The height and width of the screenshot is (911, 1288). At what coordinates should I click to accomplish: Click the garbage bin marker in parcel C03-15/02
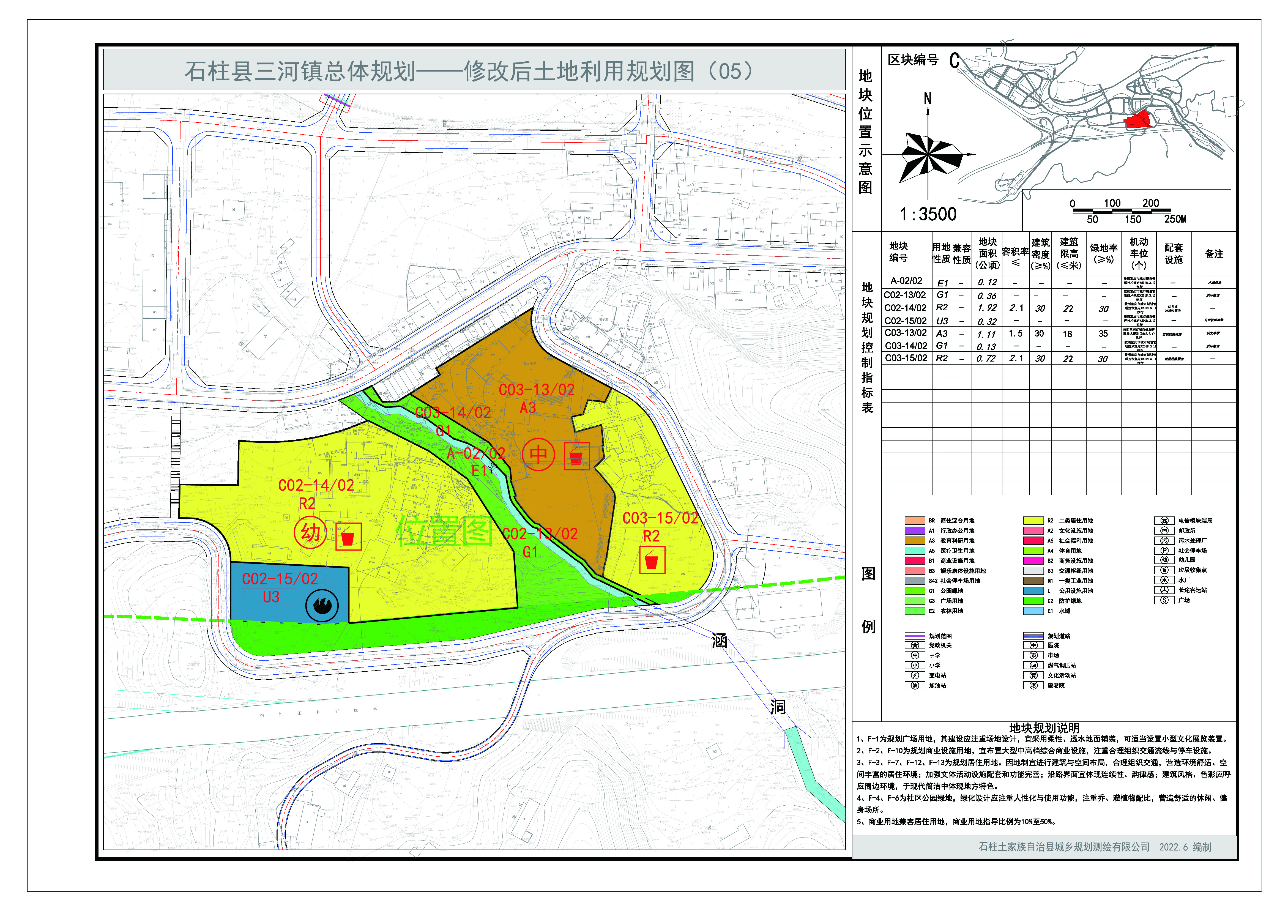click(x=652, y=560)
